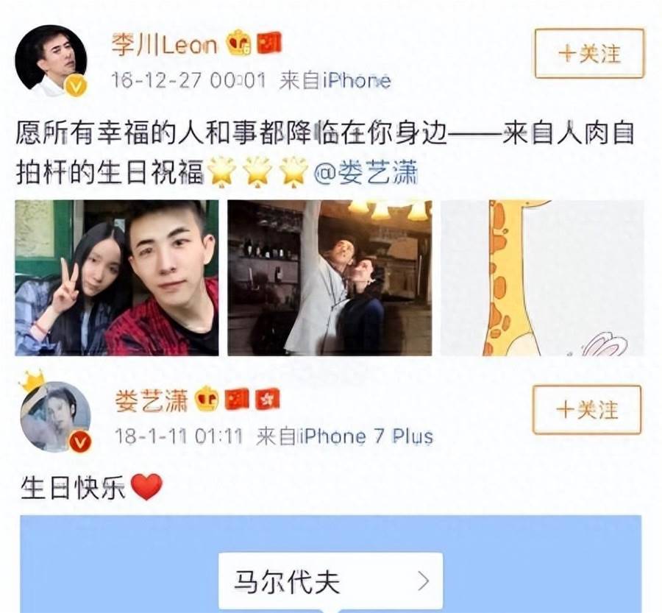
Task: Open the blue map image in 娄艺潇's post
Action: pos(331,564)
